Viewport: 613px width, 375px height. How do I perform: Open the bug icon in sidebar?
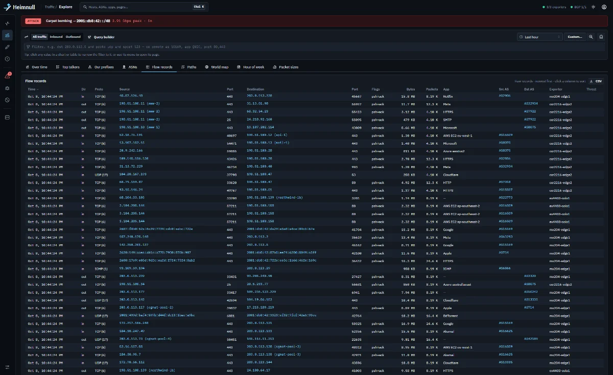(7, 88)
